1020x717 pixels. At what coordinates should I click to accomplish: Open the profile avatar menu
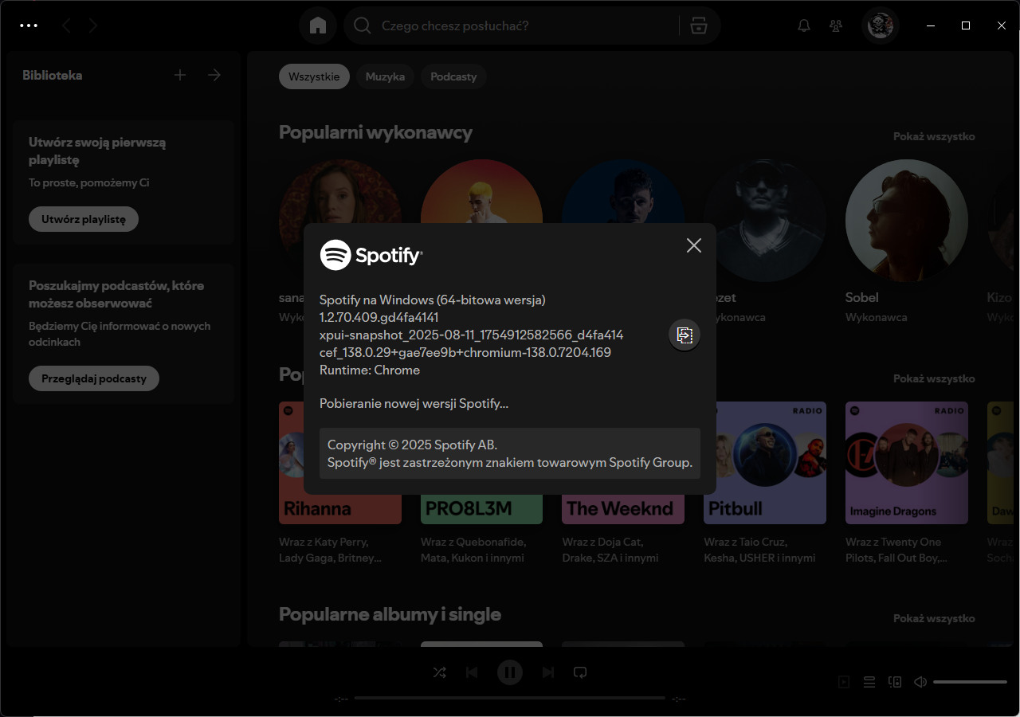[881, 25]
